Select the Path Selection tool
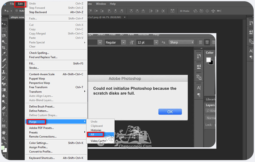Viewport: 255px width, 162px height. (x=4, y=120)
